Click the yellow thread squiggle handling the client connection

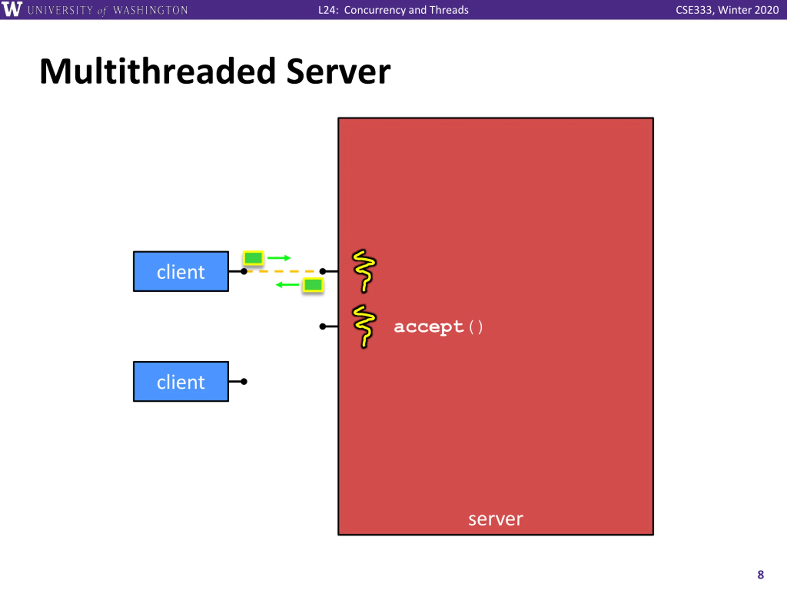[364, 271]
